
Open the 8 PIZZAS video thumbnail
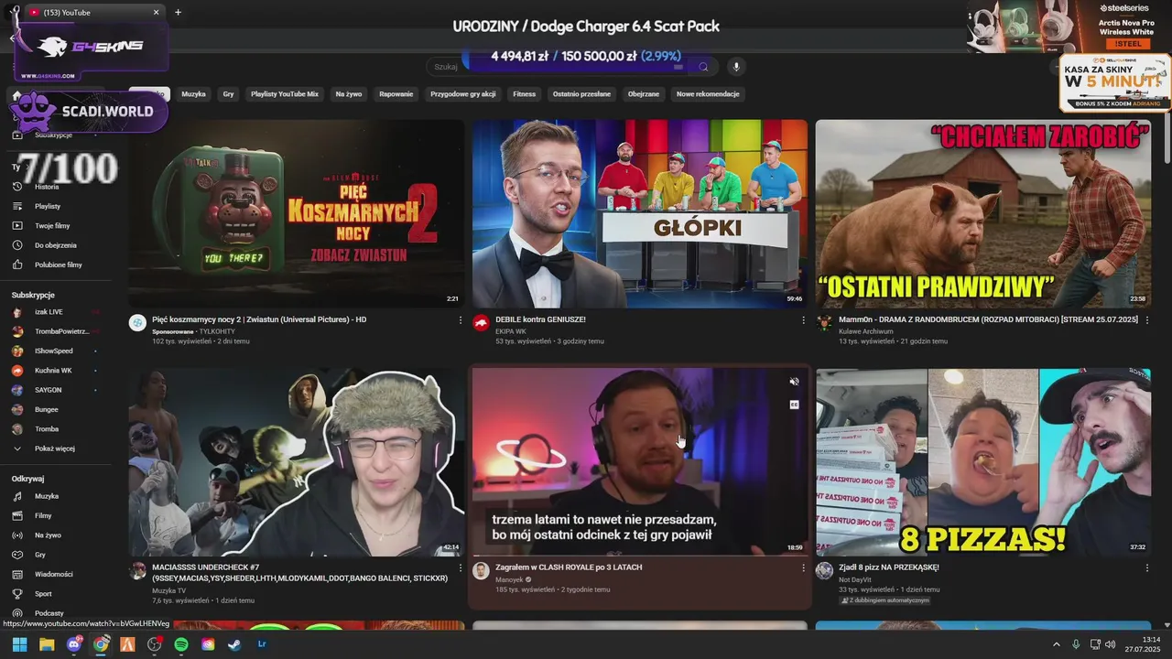(983, 462)
